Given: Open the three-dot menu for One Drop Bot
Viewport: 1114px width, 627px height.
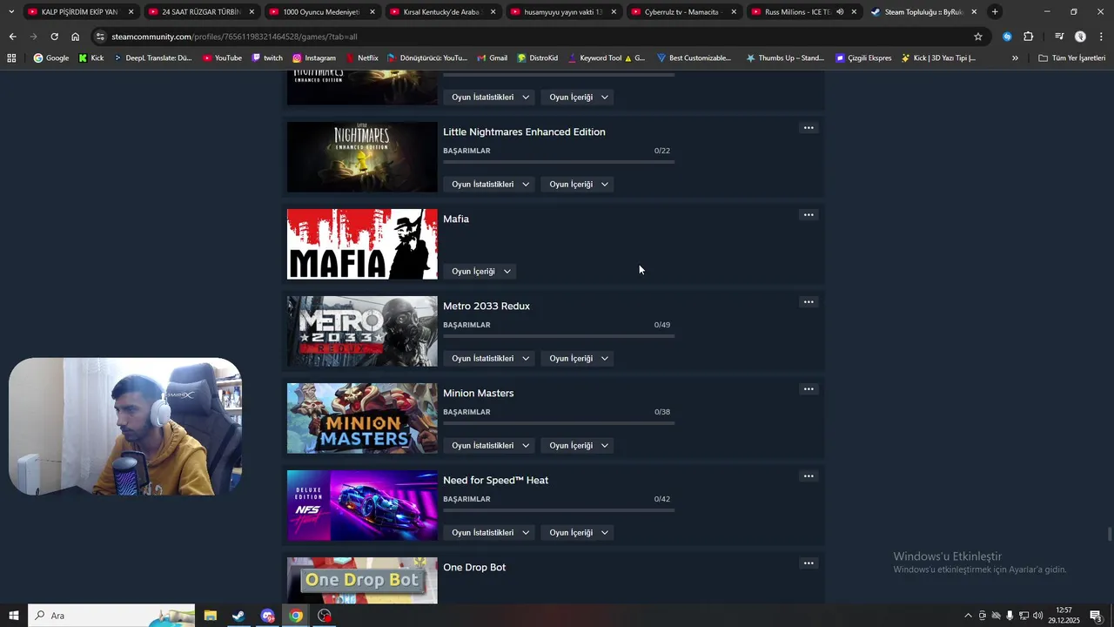Looking at the screenshot, I should pos(809,563).
